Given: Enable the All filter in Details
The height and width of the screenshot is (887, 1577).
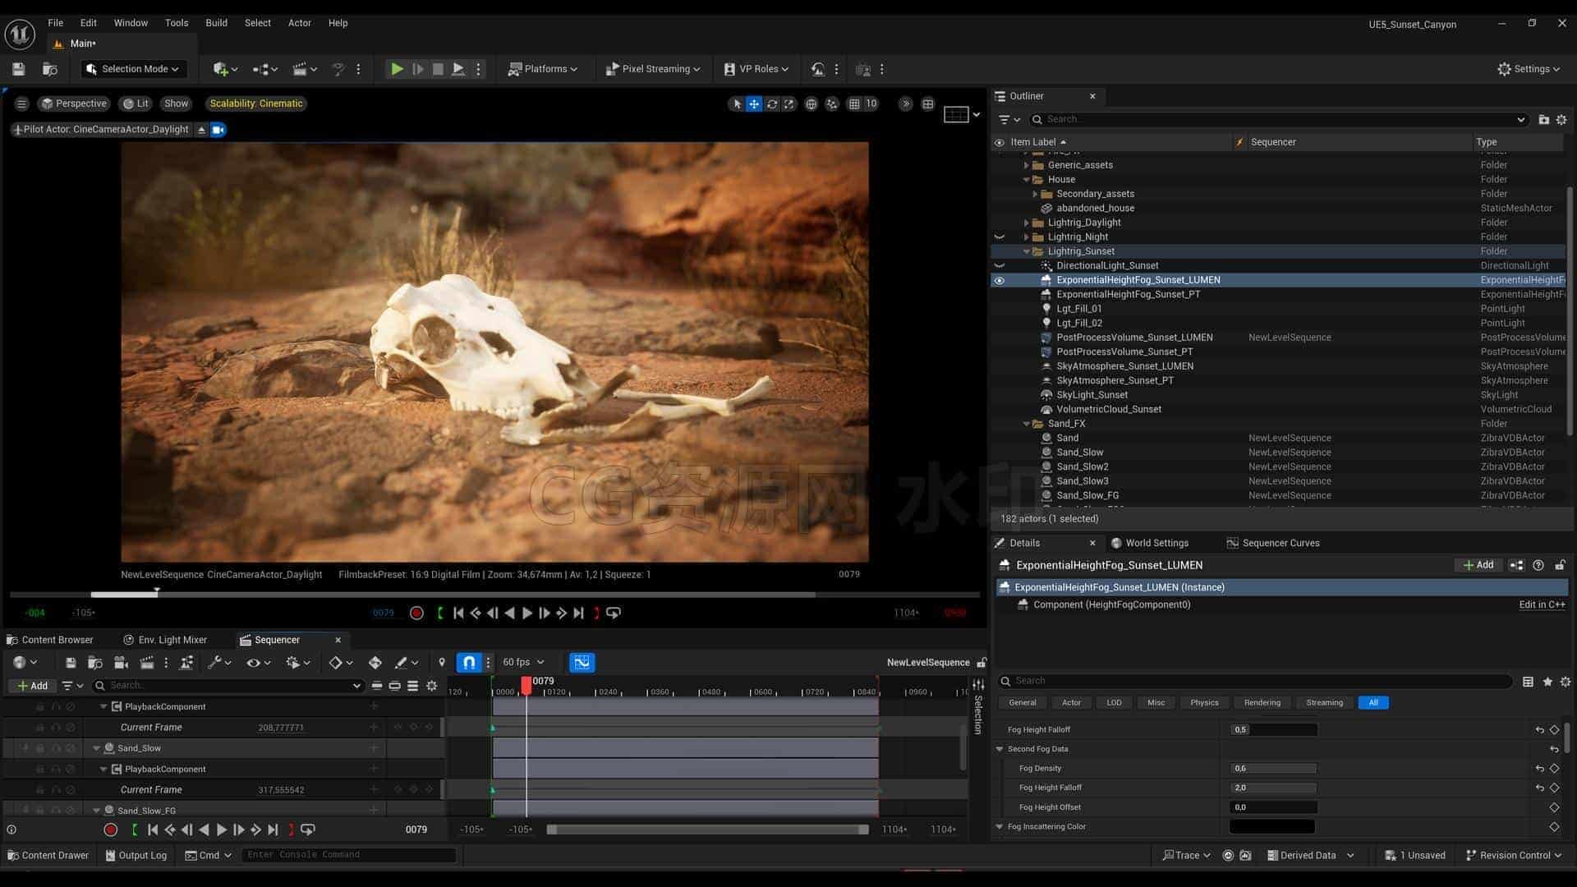Looking at the screenshot, I should click(1372, 703).
